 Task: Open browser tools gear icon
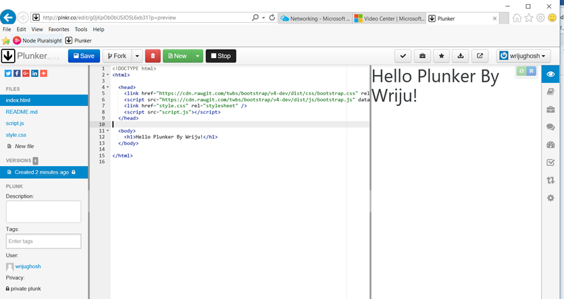(x=540, y=18)
